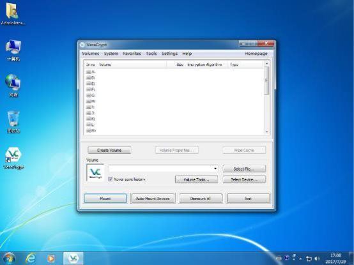Select drive I: in the list

[x=91, y=107]
